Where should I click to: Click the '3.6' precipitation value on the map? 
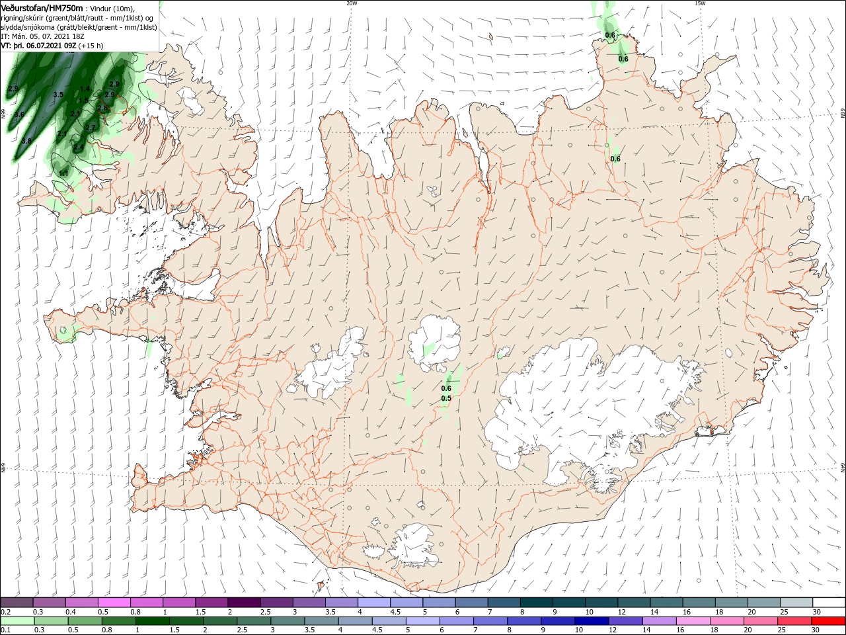(19, 114)
